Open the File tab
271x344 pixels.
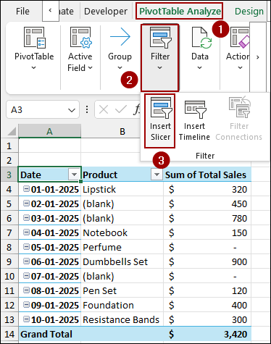22,11
